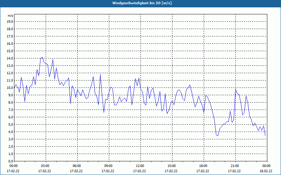
Task: Select the '9,0' y-axis label
Action: (x=11, y=95)
